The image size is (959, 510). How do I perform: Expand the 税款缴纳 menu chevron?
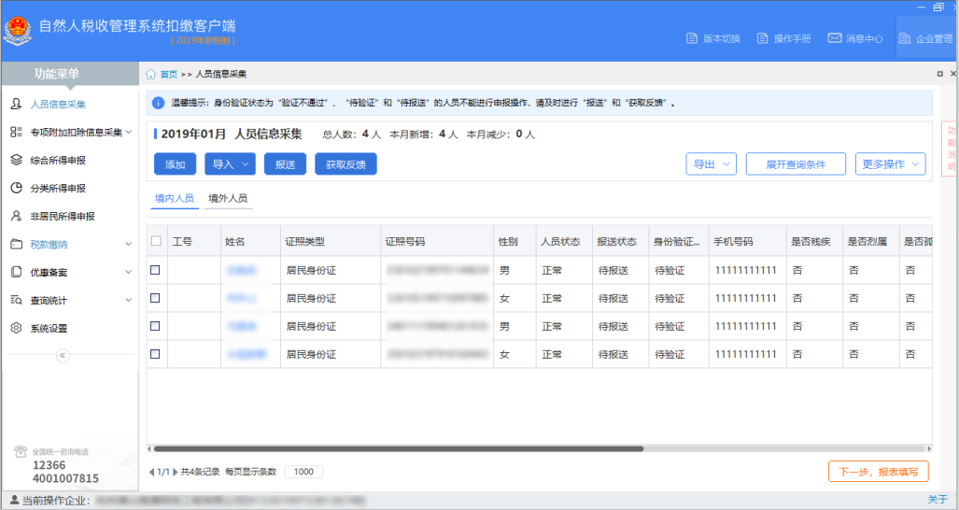[x=129, y=244]
